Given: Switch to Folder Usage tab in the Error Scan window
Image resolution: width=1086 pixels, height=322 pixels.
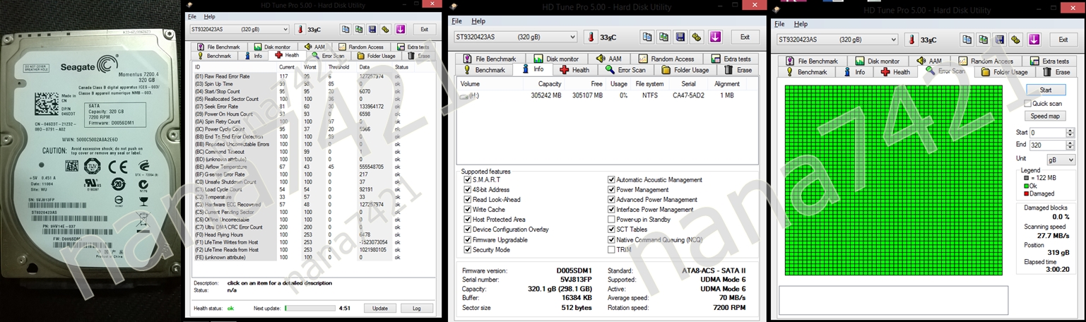Looking at the screenshot, I should (1004, 72).
